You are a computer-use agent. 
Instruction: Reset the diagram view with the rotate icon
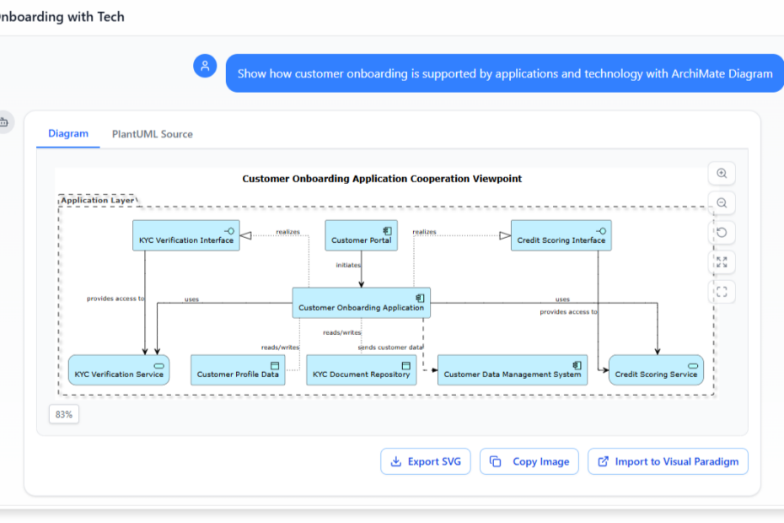coord(722,233)
